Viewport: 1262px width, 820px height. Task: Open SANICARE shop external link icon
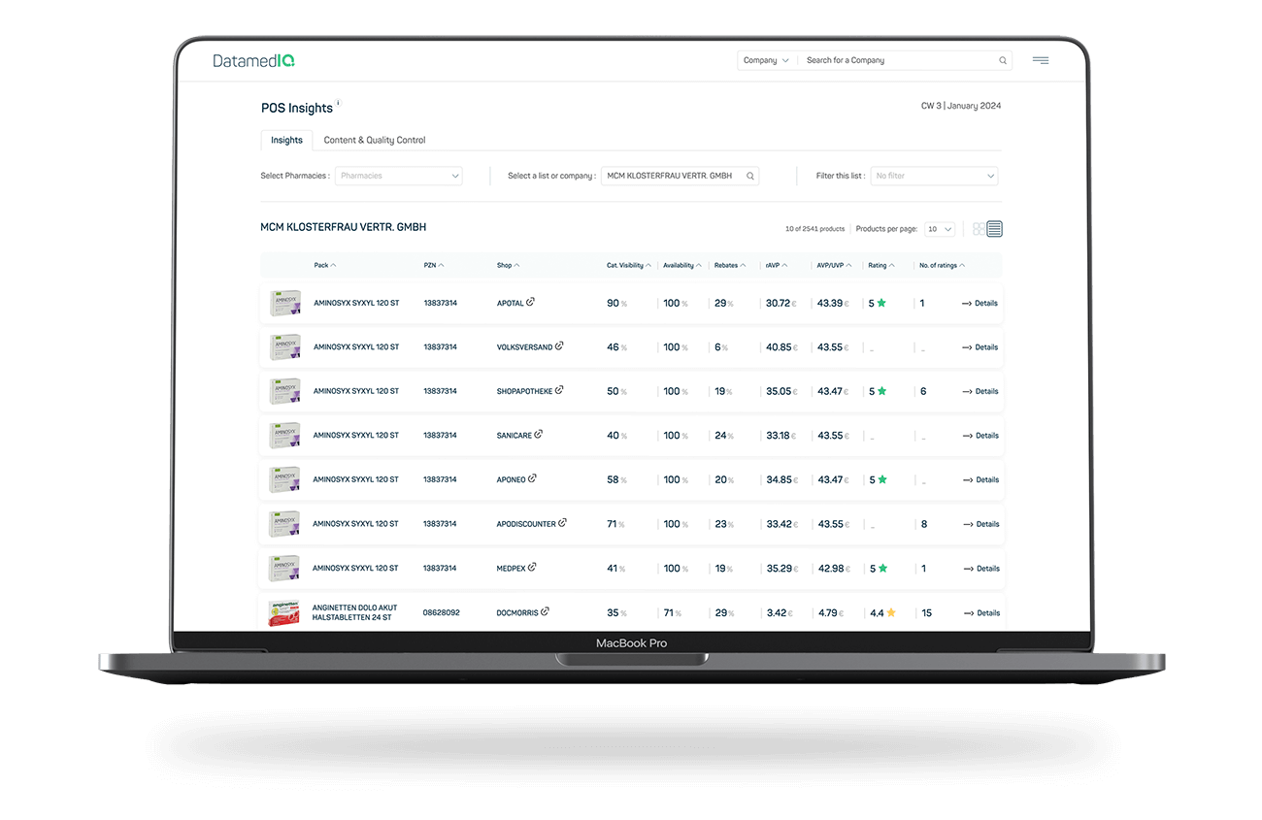click(x=539, y=435)
